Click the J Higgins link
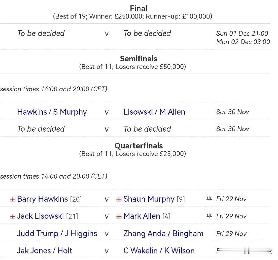The width and height of the screenshot is (278, 260). pyautogui.click(x=81, y=234)
